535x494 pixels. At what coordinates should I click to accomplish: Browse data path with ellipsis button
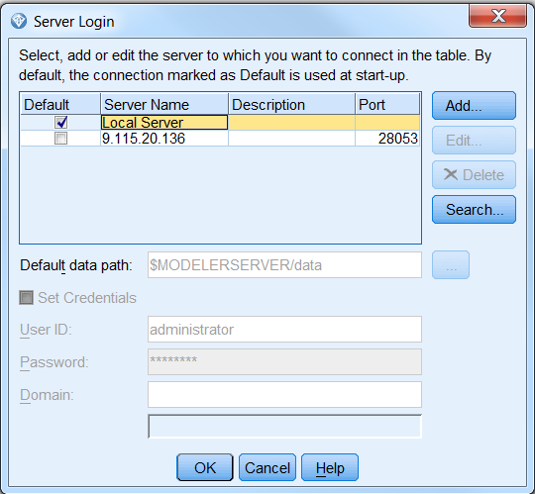[451, 265]
